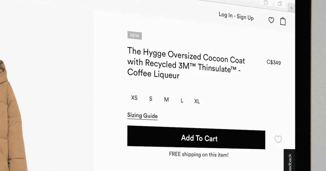
Task: Pick size L
Action: click(x=182, y=100)
